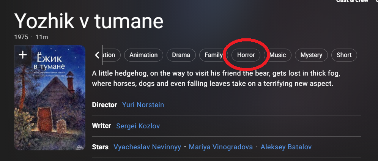The image size is (378, 161).
Task: Go to Mariya Vinogradova's page
Action: click(220, 147)
